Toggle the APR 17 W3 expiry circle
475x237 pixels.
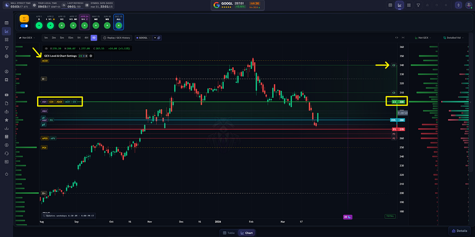[73, 26]
